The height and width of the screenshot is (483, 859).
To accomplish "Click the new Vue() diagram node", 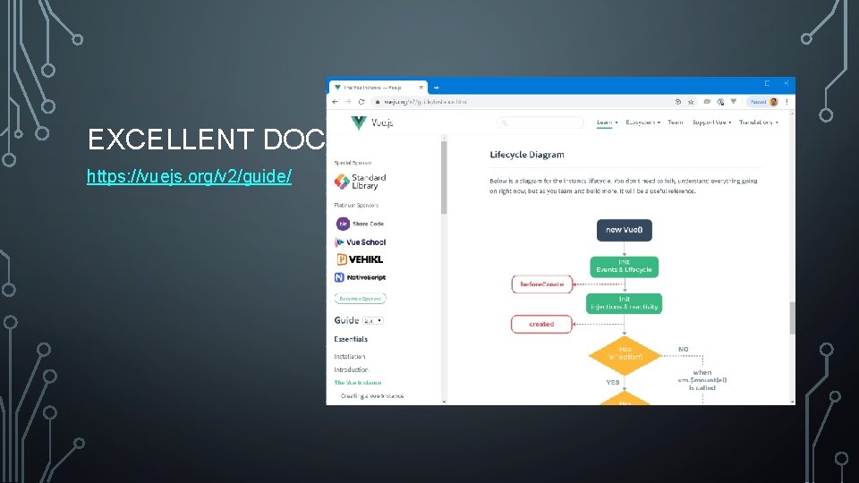I will coord(625,230).
